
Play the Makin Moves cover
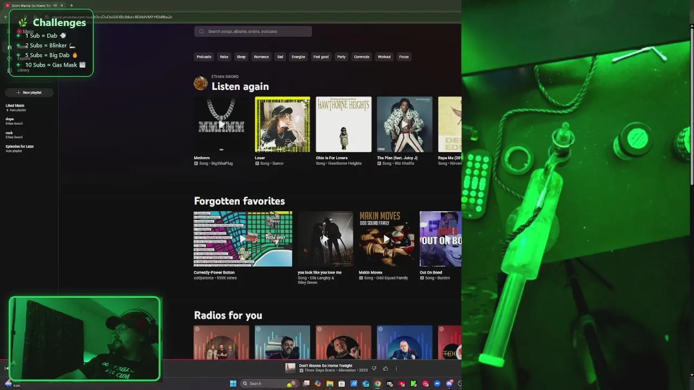386,239
